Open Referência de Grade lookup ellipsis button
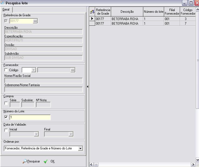199x167 pixels. pos(35,21)
